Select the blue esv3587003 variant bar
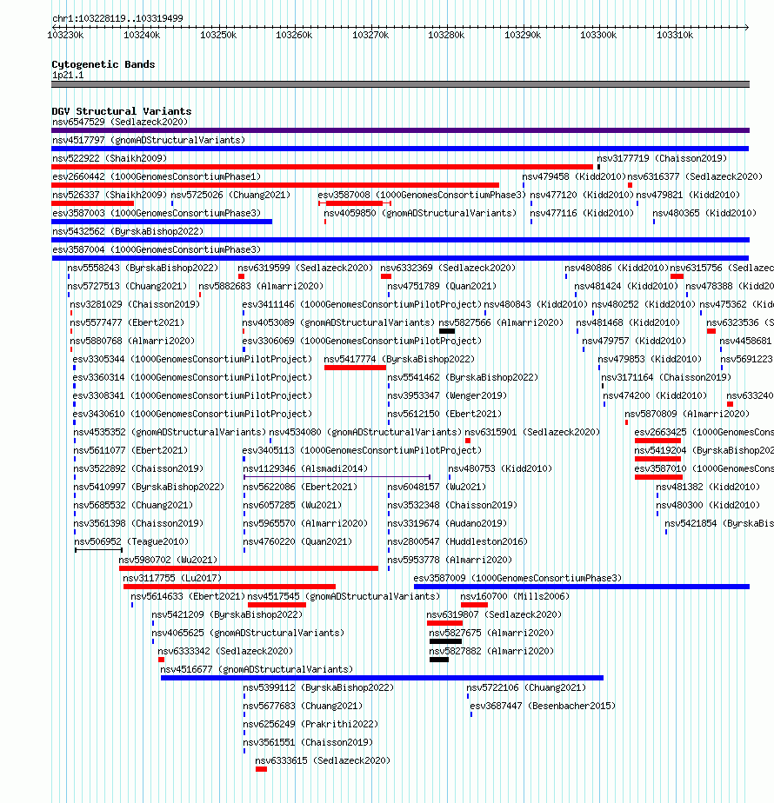Image resolution: width=774 pixels, height=803 pixels. 162,222
